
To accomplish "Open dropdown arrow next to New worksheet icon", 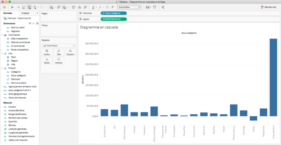I will (x=55, y=8).
